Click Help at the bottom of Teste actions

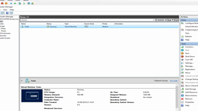point(187,105)
